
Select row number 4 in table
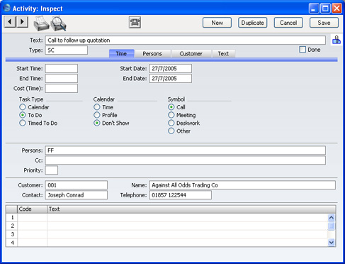point(12,243)
